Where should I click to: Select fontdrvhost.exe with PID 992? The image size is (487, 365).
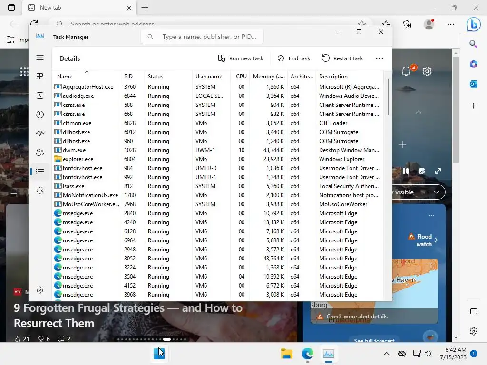click(218, 177)
